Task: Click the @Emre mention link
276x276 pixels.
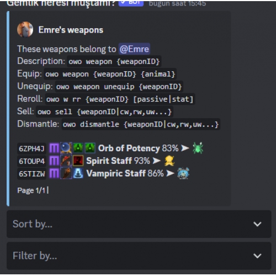Action: pos(134,49)
